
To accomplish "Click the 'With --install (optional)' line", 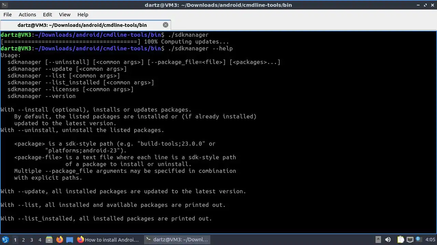I will tap(96, 110).
